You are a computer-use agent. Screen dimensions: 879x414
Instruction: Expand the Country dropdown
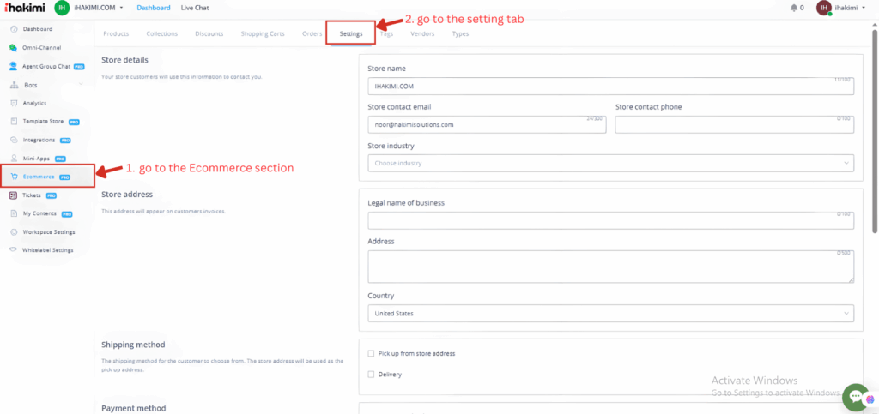click(x=610, y=314)
